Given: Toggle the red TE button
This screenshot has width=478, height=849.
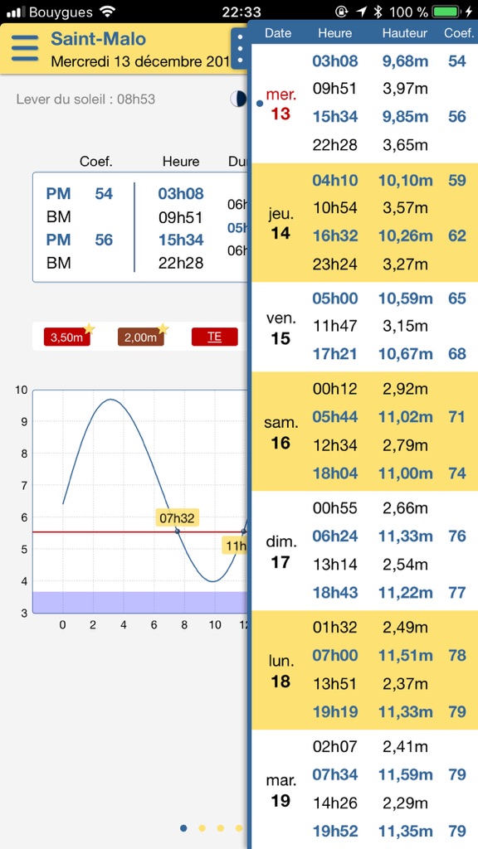Looking at the screenshot, I should click(215, 337).
